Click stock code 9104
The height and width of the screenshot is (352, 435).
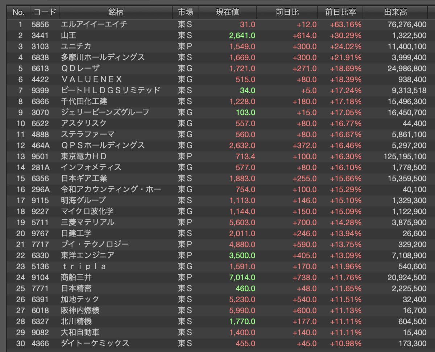[40, 278]
